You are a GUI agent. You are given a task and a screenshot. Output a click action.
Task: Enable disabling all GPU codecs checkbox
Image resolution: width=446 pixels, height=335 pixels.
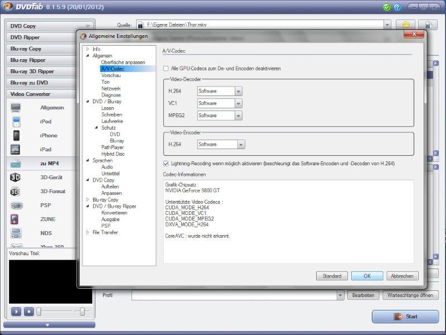point(166,68)
